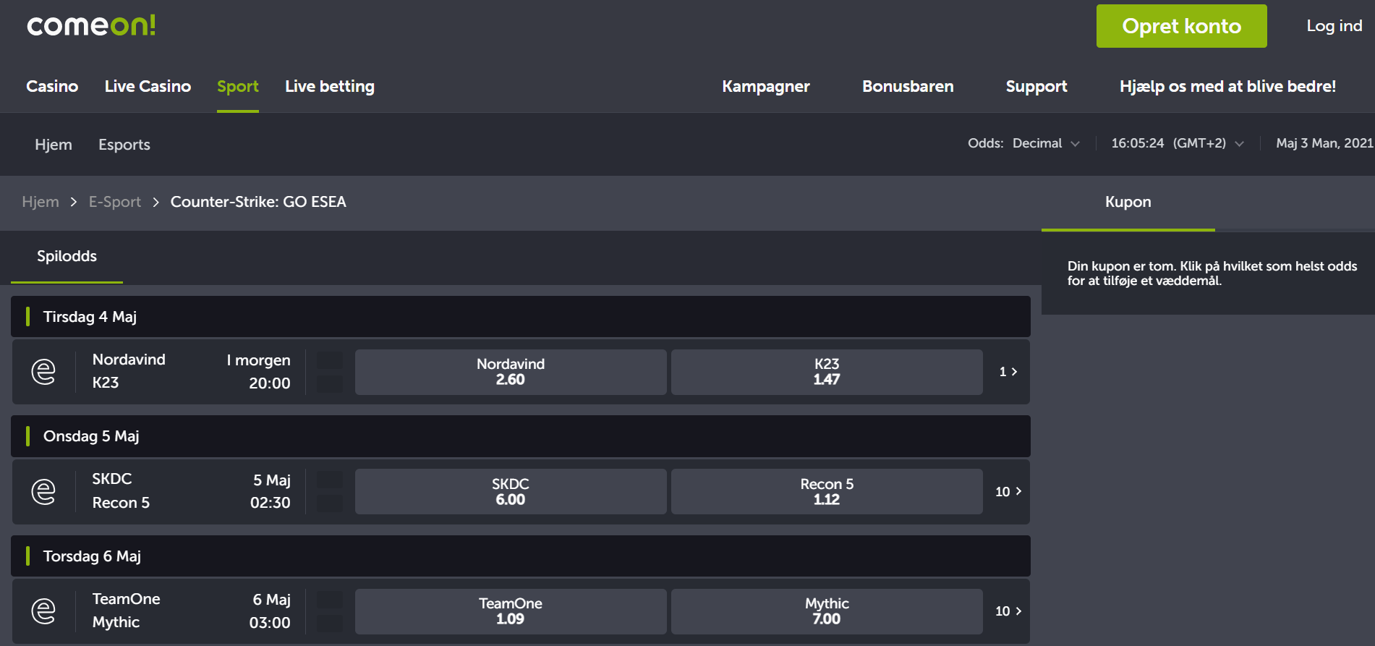Image resolution: width=1375 pixels, height=646 pixels.
Task: Open the GMT+2 timezone dropdown
Action: [1178, 143]
